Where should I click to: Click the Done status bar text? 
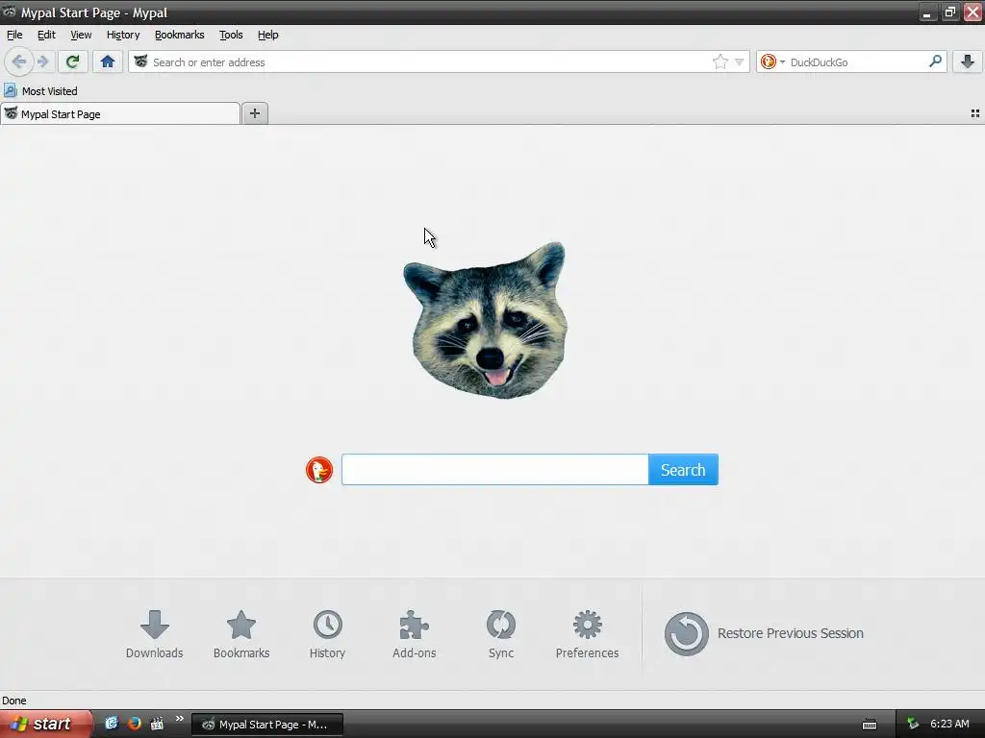[13, 701]
